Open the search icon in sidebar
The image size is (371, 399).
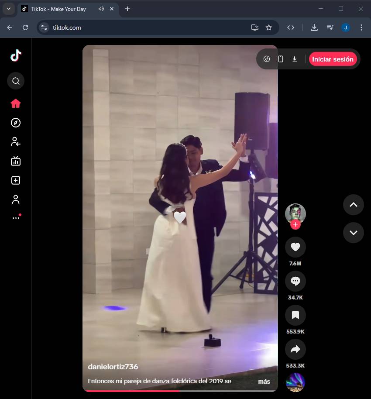tap(16, 81)
